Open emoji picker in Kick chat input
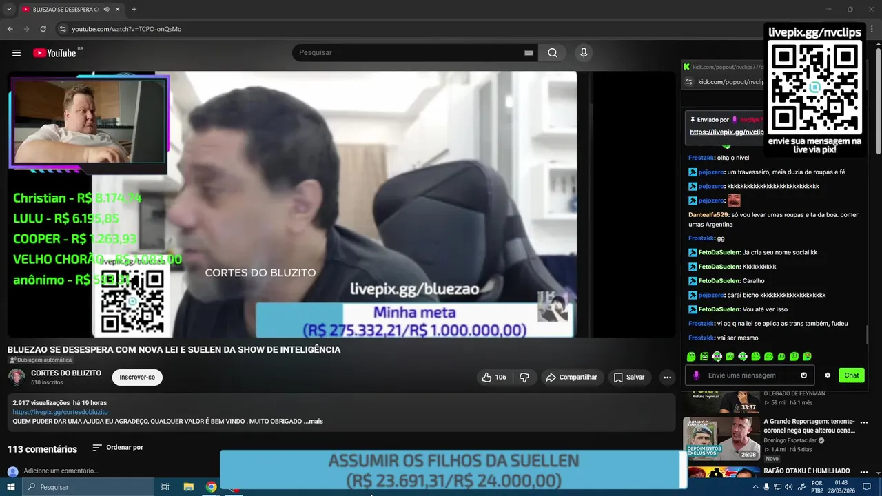882x496 pixels. point(803,375)
